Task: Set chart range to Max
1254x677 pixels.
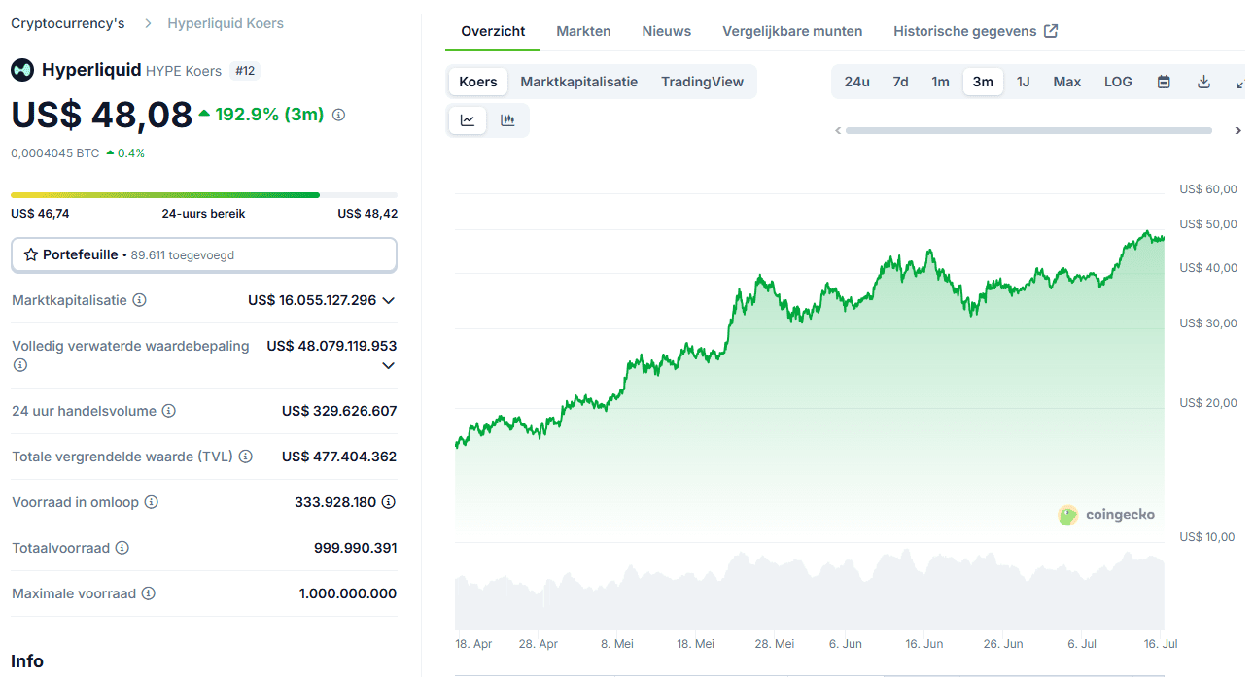Action: 1067,82
